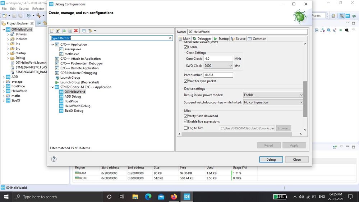Click the Core Clock input field
The width and height of the screenshot is (359, 202).
[x=218, y=59]
